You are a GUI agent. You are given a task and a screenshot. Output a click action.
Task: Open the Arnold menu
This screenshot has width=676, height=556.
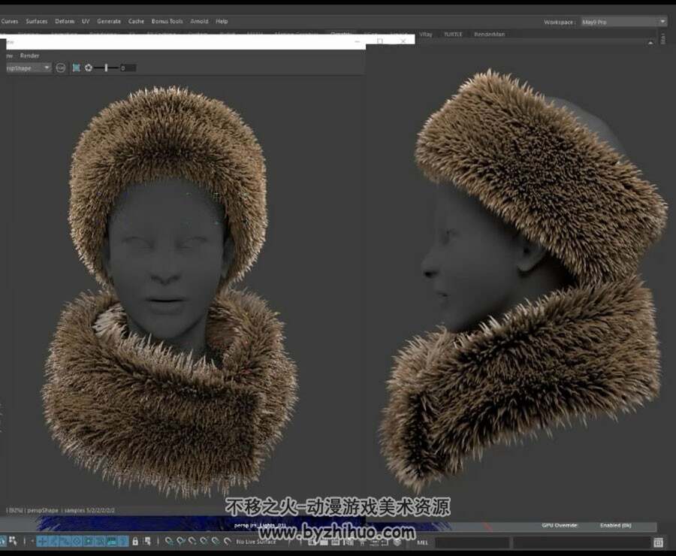coord(199,21)
